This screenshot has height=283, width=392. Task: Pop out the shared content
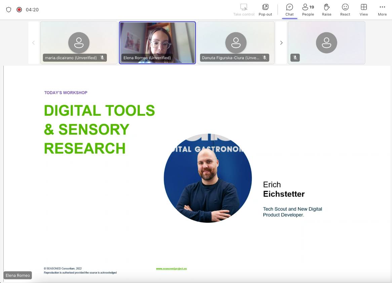(265, 10)
